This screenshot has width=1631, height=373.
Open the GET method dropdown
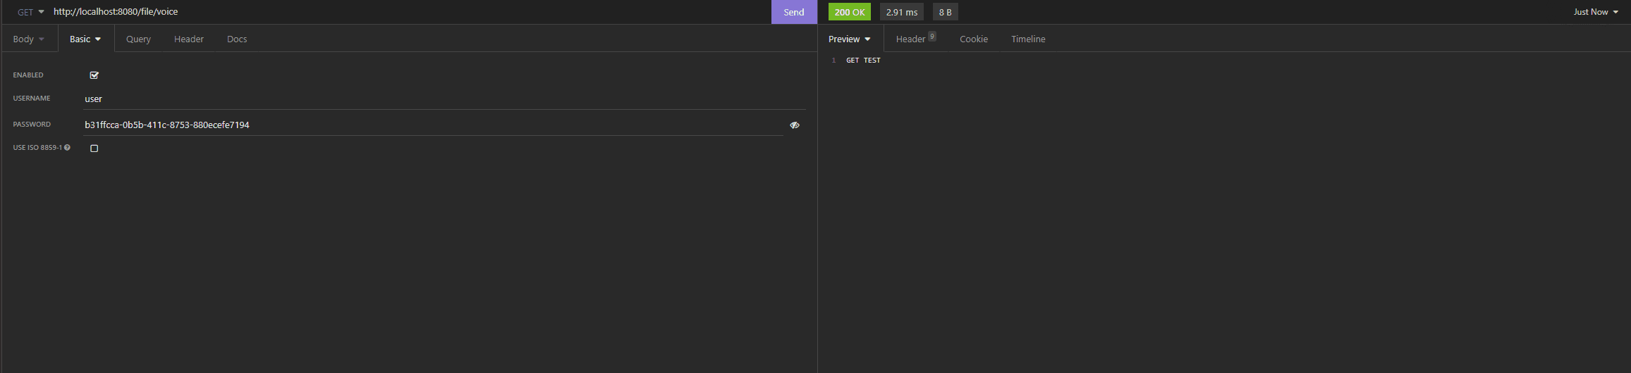30,12
